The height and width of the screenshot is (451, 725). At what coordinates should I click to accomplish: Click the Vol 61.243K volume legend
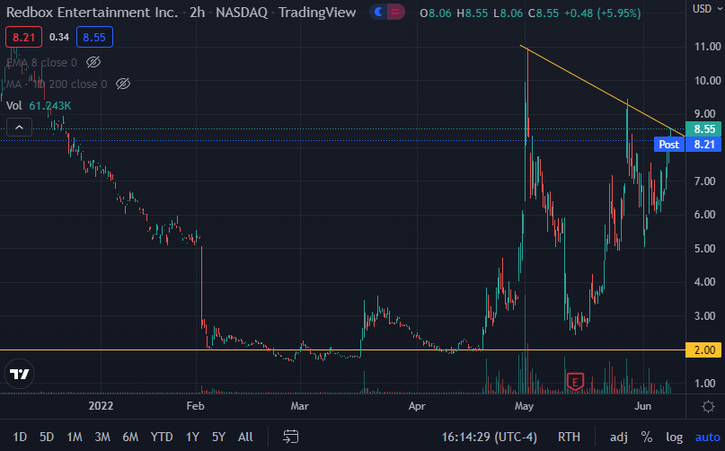(39, 105)
